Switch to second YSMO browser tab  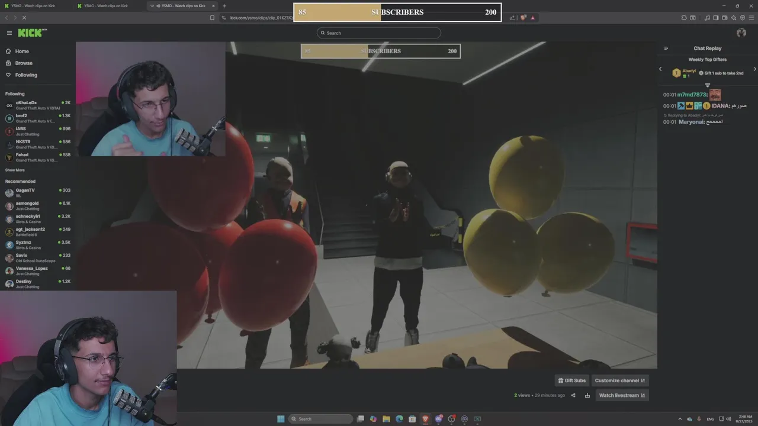pos(110,6)
